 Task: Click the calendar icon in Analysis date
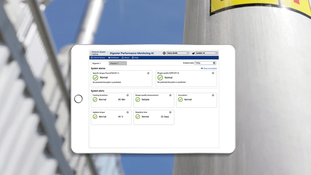214,63
